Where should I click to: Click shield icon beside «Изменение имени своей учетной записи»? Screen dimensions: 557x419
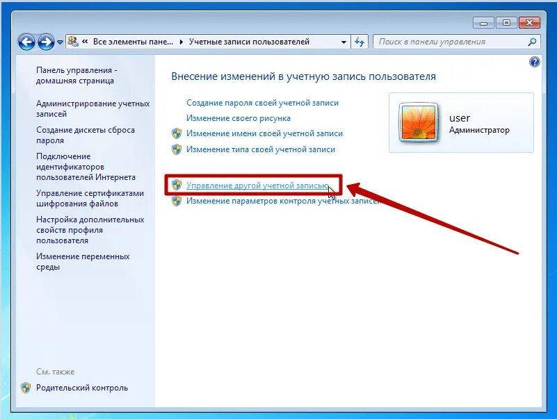[177, 133]
